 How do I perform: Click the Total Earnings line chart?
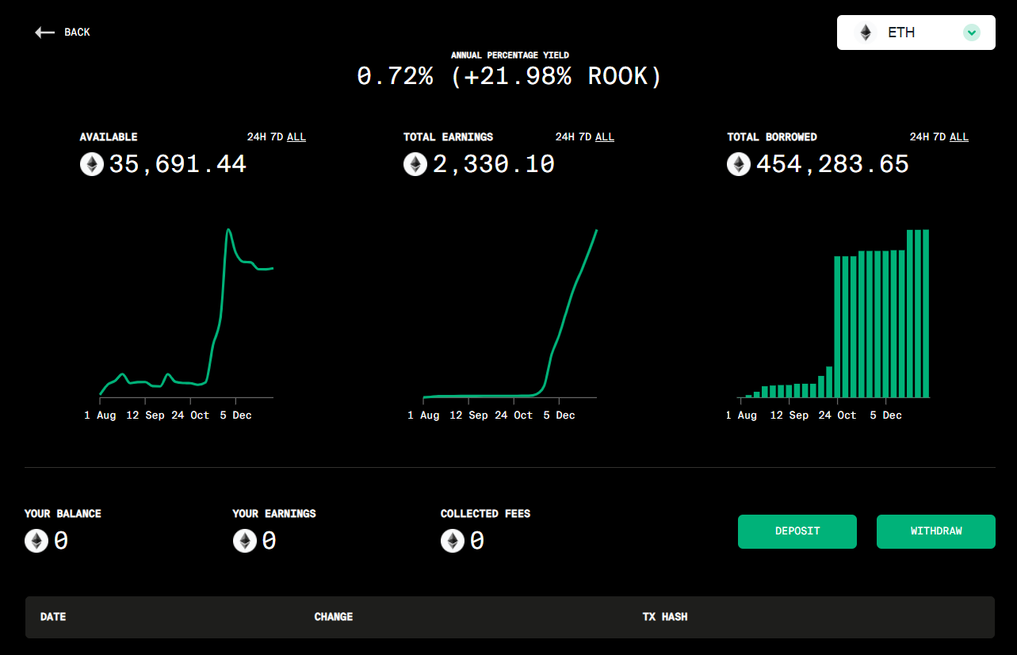click(x=510, y=312)
